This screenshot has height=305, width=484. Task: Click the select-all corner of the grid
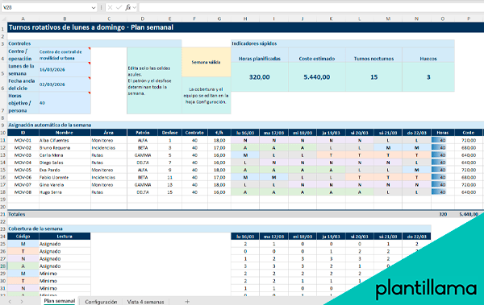pos(3,19)
